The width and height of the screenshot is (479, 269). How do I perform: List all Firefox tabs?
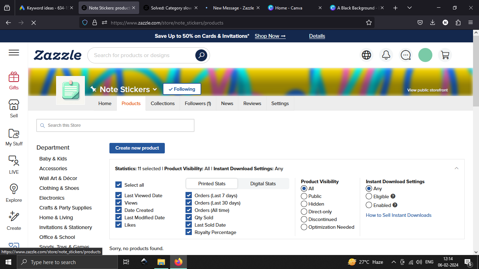[x=410, y=8]
